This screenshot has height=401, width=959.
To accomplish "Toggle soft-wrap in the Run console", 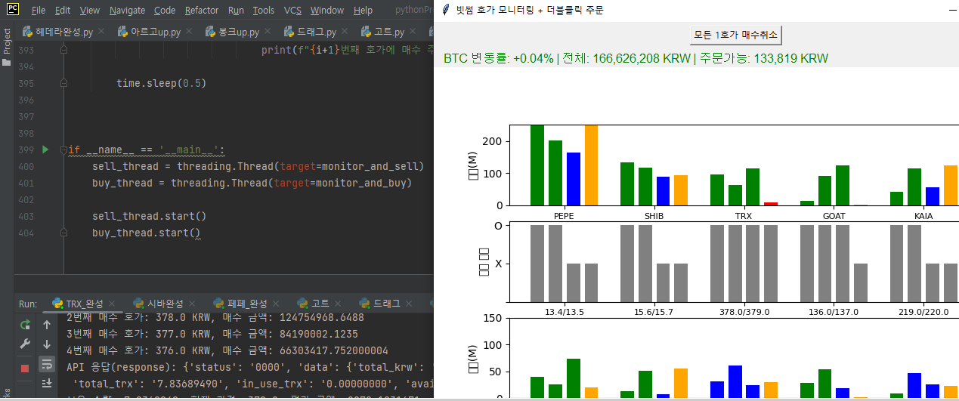I will 47,363.
